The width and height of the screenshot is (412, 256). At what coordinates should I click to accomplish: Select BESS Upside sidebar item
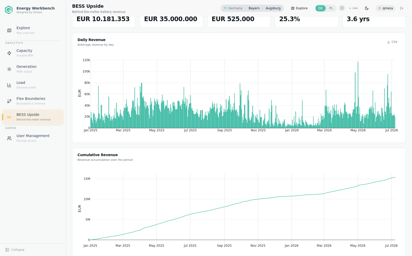[33, 117]
